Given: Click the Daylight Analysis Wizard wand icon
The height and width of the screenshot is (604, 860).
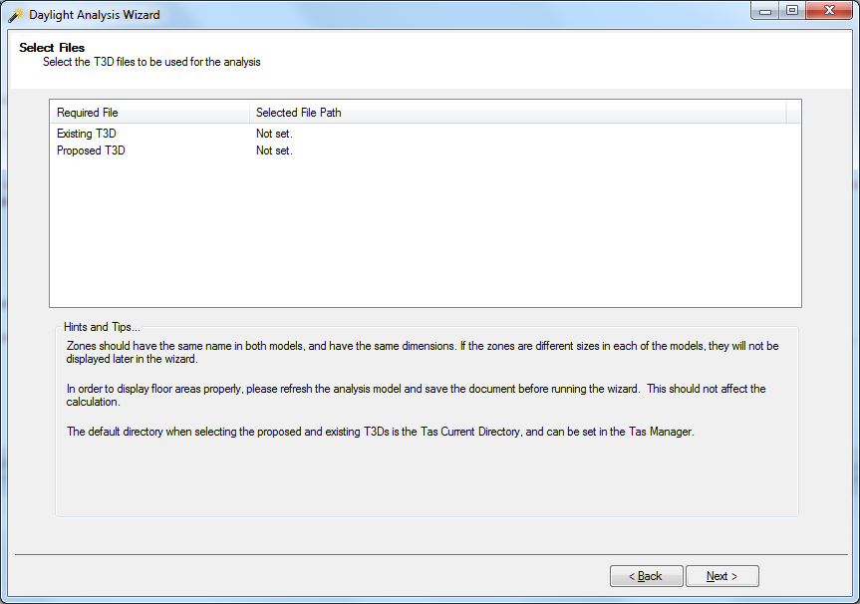Looking at the screenshot, I should click(x=16, y=15).
